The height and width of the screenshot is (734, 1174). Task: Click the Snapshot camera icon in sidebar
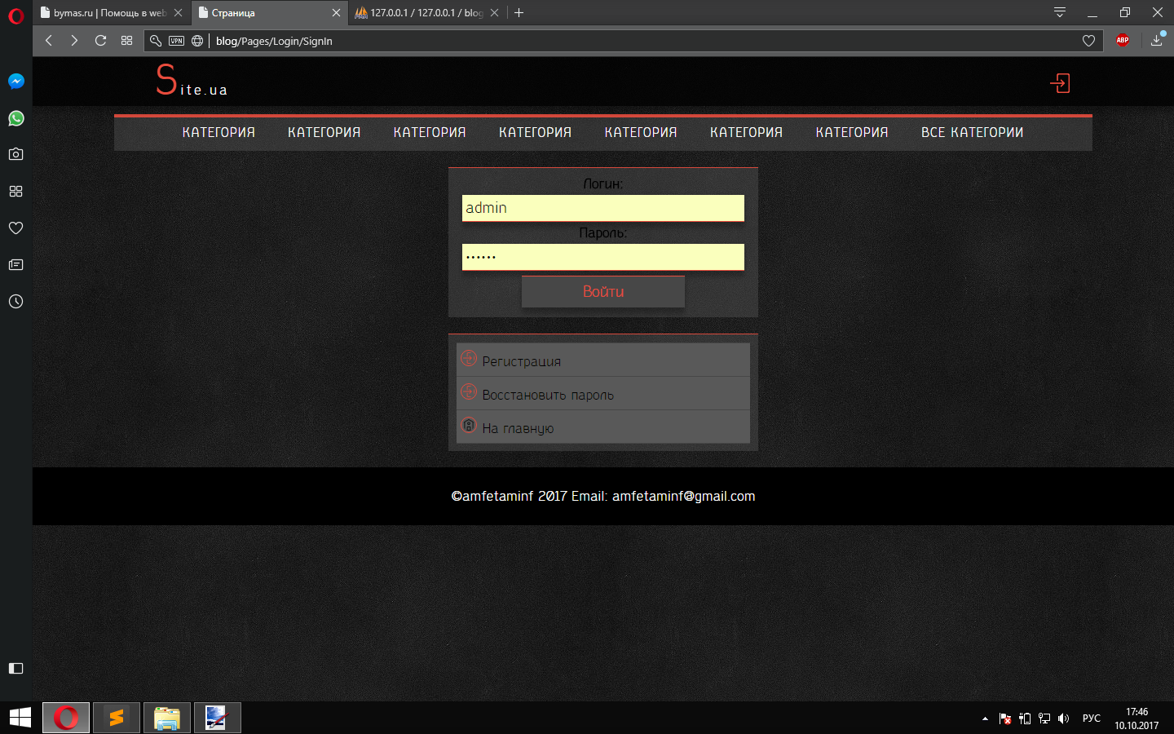[15, 154]
